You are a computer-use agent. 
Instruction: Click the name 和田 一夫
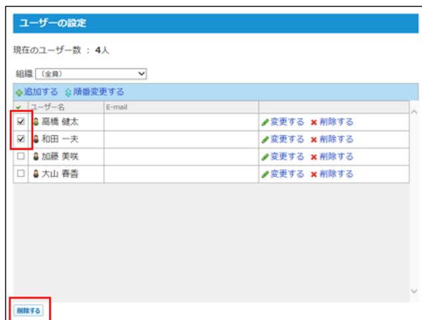pos(60,139)
